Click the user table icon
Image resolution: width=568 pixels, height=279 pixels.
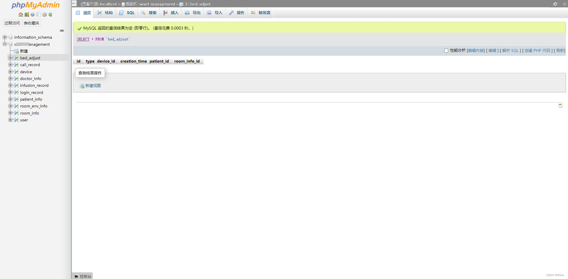pyautogui.click(x=16, y=120)
